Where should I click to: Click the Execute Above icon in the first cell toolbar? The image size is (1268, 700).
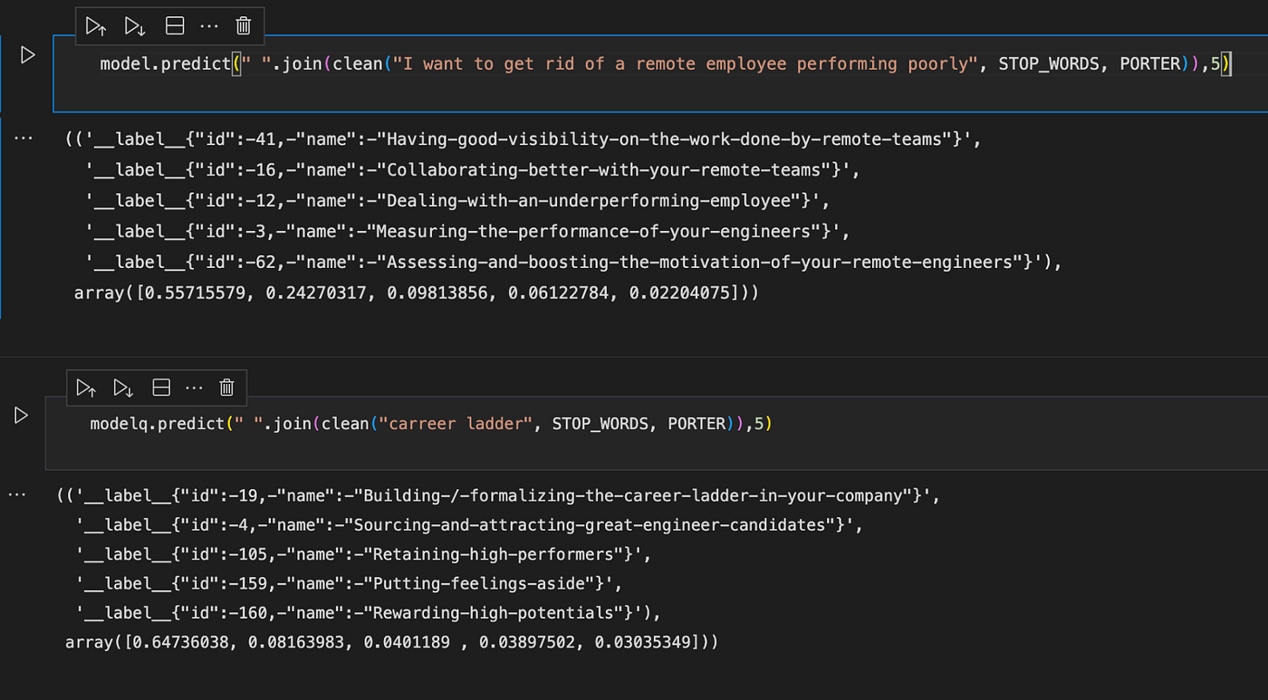[x=96, y=25]
